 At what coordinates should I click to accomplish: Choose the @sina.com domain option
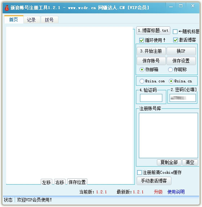(x=142, y=81)
